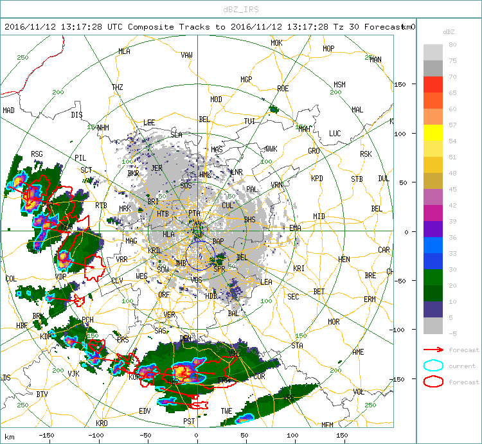Select the VOL station label

[359, 392]
